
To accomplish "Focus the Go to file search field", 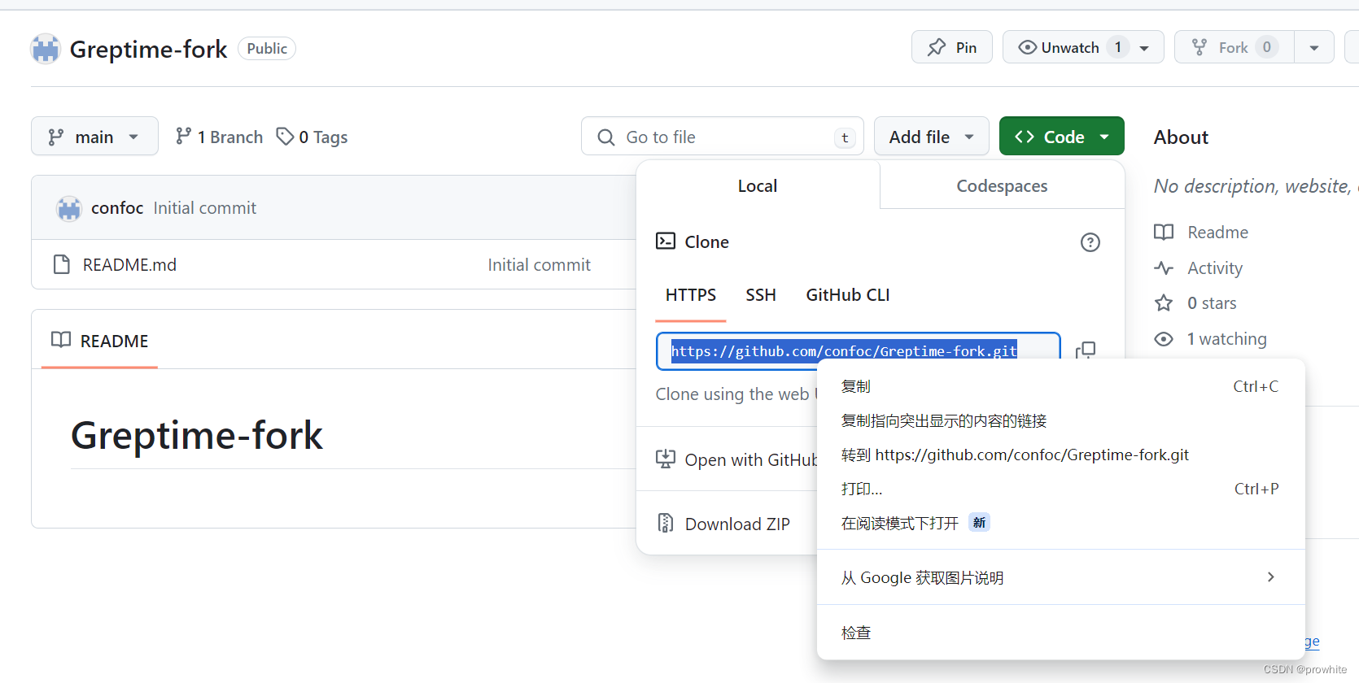I will point(722,137).
